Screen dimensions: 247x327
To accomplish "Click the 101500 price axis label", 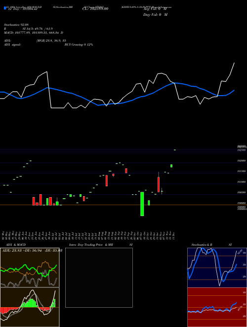I will [x=242, y=171].
